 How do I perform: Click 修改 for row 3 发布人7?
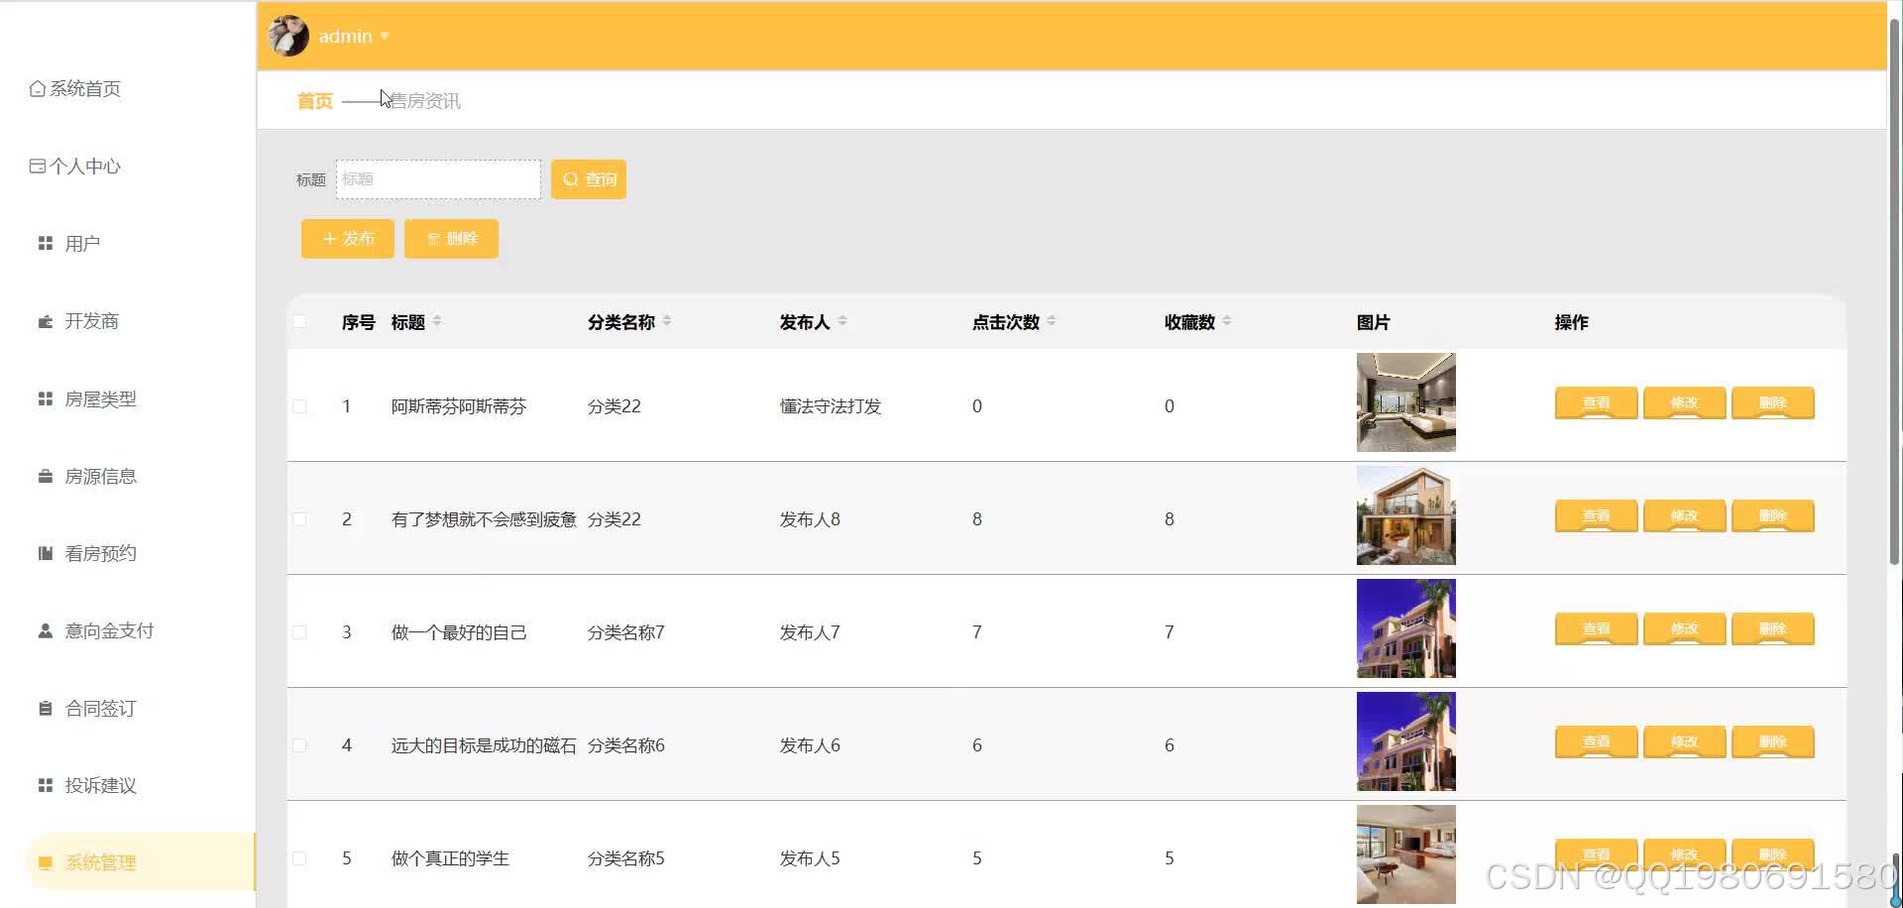click(1684, 629)
